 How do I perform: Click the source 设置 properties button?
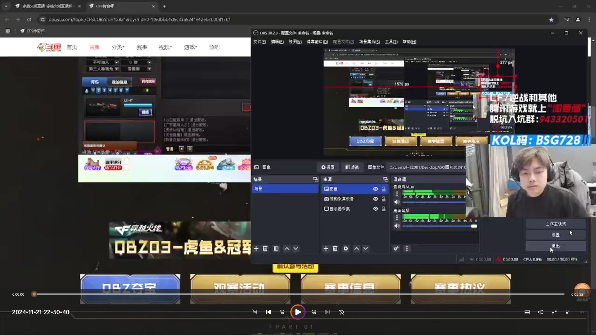328,167
